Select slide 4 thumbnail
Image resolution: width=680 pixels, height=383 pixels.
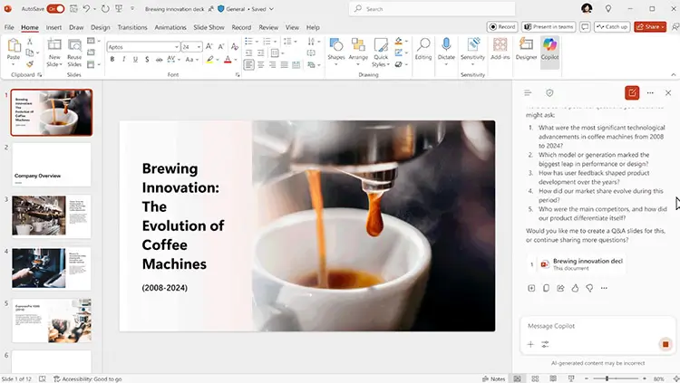pyautogui.click(x=51, y=268)
